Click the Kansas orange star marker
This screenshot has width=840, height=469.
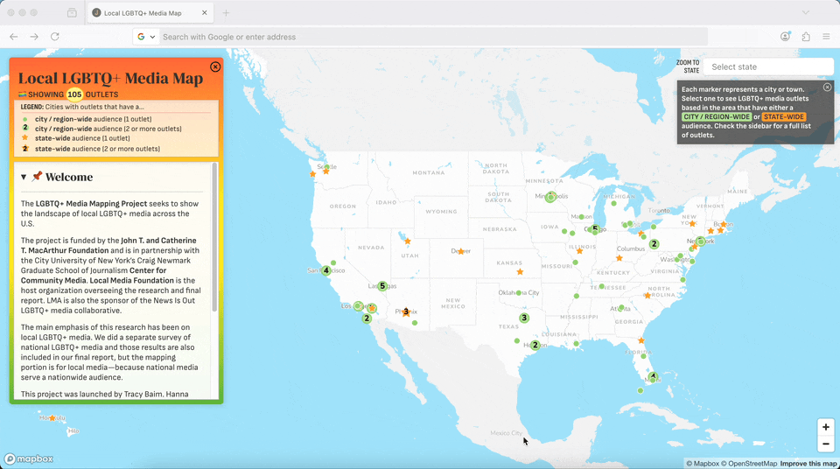tap(520, 272)
